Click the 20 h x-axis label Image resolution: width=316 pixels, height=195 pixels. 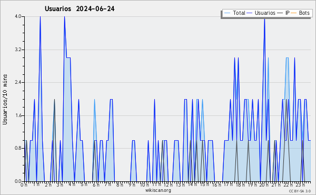264,185
